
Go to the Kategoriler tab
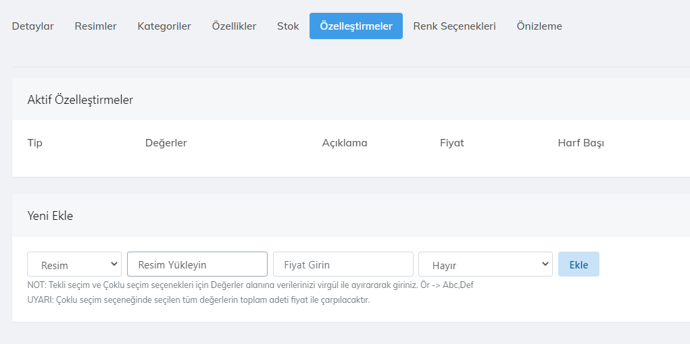tap(164, 26)
